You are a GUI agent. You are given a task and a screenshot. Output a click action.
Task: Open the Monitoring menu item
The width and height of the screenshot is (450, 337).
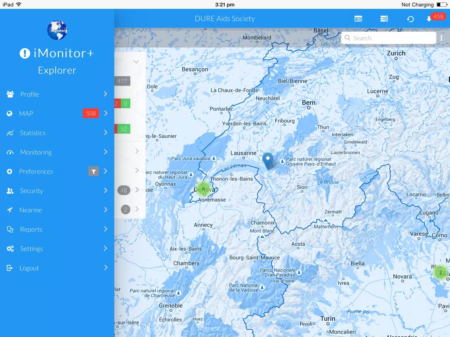57,152
